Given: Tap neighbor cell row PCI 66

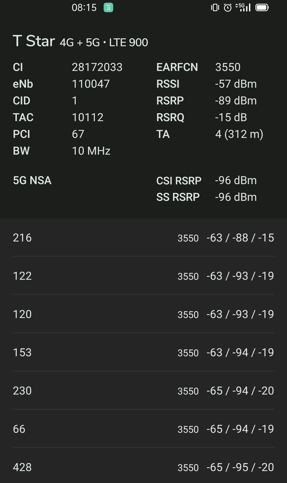Looking at the screenshot, I should [x=143, y=429].
